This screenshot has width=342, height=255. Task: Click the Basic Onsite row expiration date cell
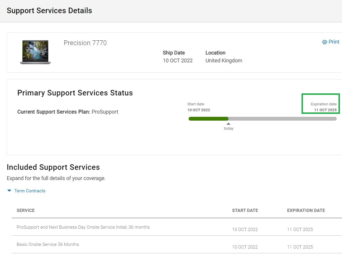pos(300,247)
